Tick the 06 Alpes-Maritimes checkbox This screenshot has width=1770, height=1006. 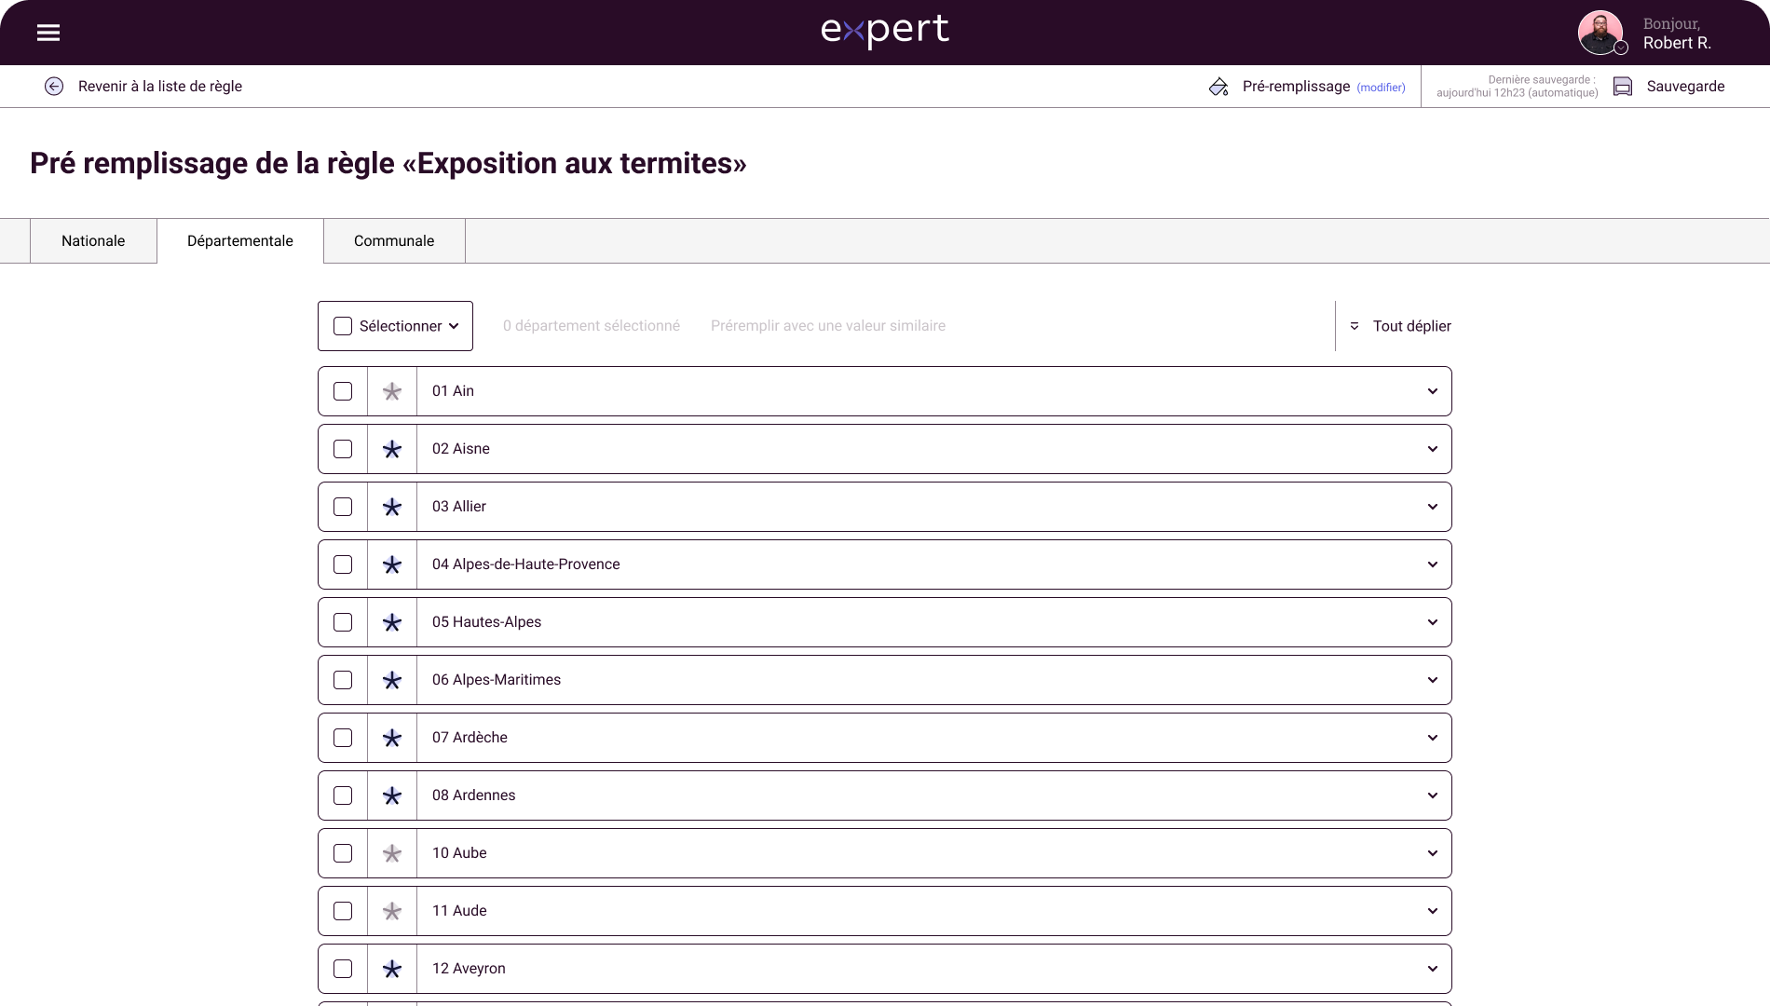coord(343,680)
